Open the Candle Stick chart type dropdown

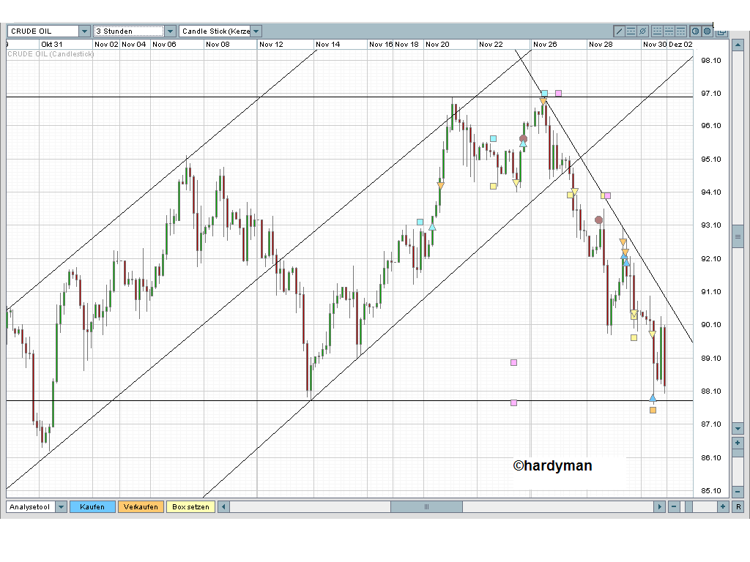tap(256, 31)
